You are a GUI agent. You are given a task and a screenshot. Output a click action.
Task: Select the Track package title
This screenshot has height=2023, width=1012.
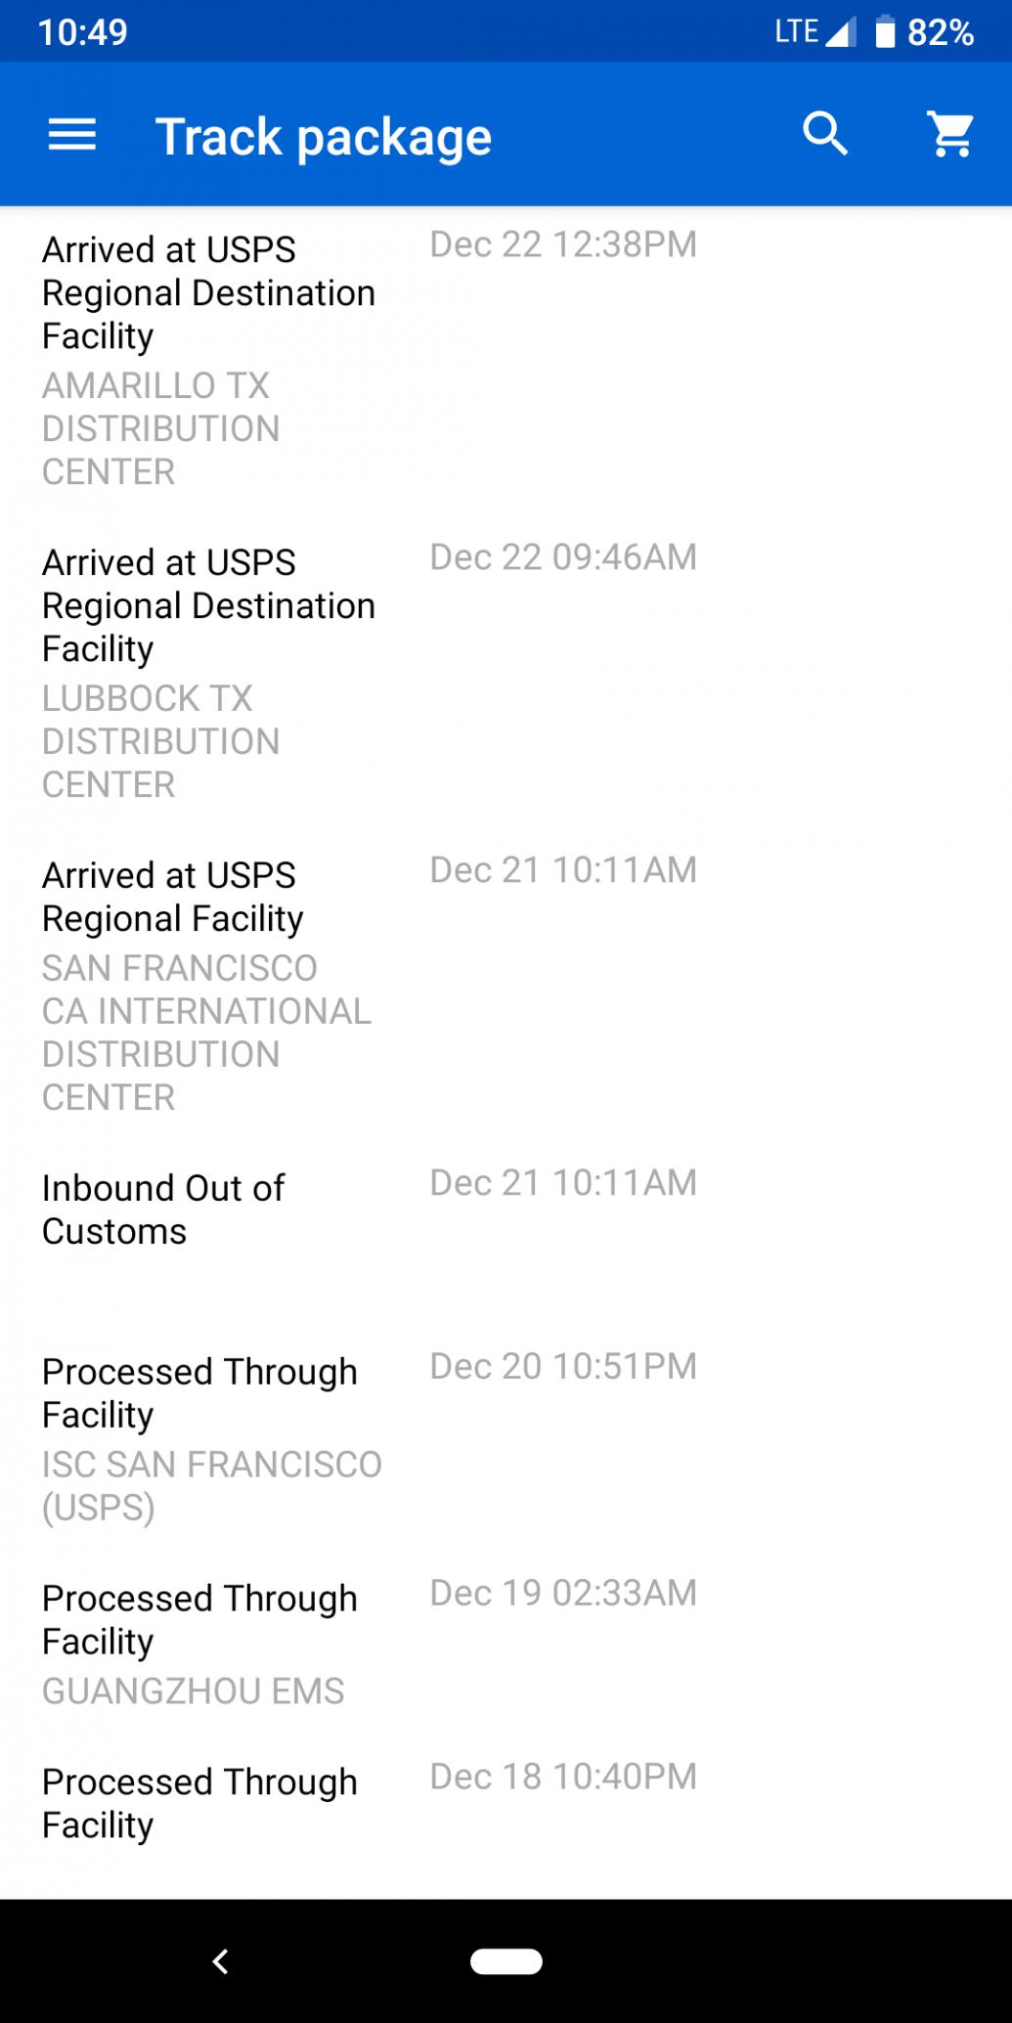[324, 136]
